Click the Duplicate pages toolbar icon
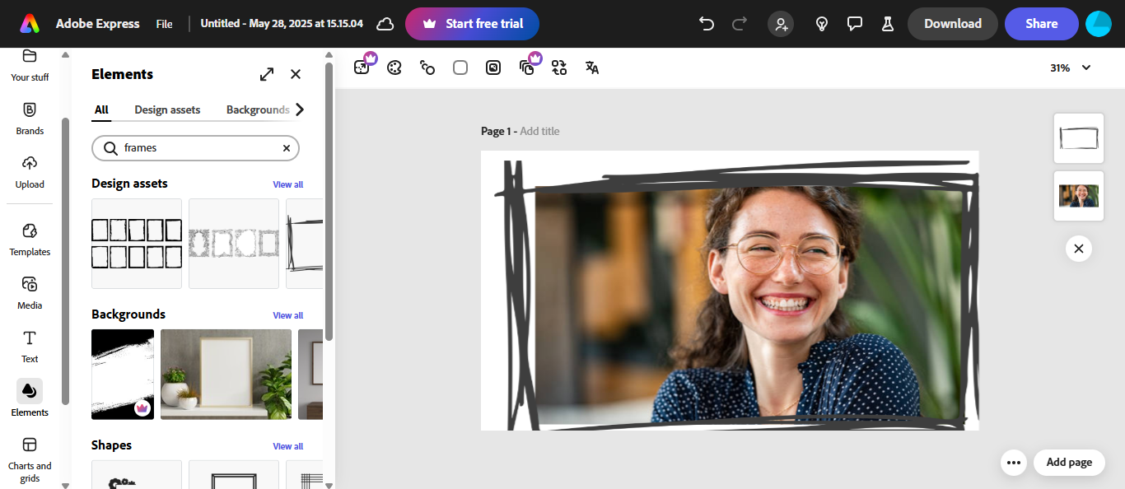1125x489 pixels. (x=526, y=68)
